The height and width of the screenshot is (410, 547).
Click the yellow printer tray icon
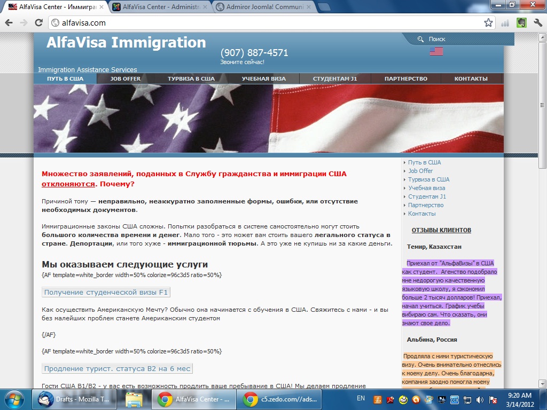pos(403,400)
